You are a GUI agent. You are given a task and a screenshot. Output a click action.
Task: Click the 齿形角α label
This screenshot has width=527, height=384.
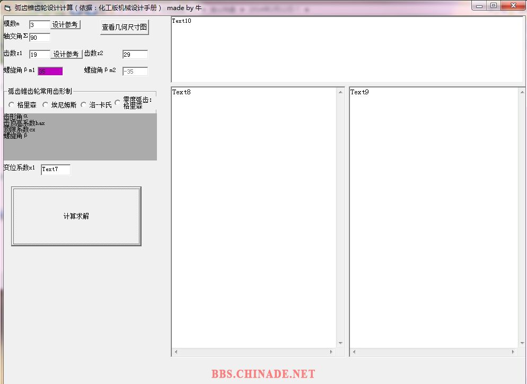point(15,117)
